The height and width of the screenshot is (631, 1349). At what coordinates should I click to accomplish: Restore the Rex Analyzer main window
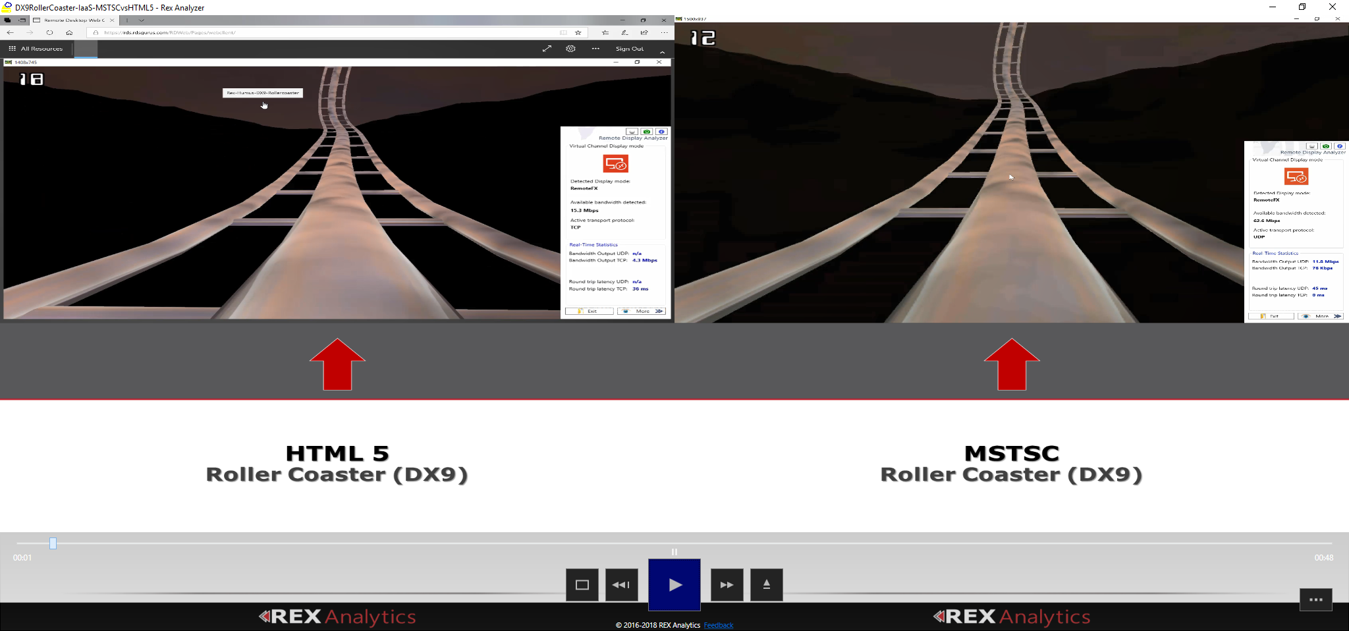pyautogui.click(x=1302, y=7)
